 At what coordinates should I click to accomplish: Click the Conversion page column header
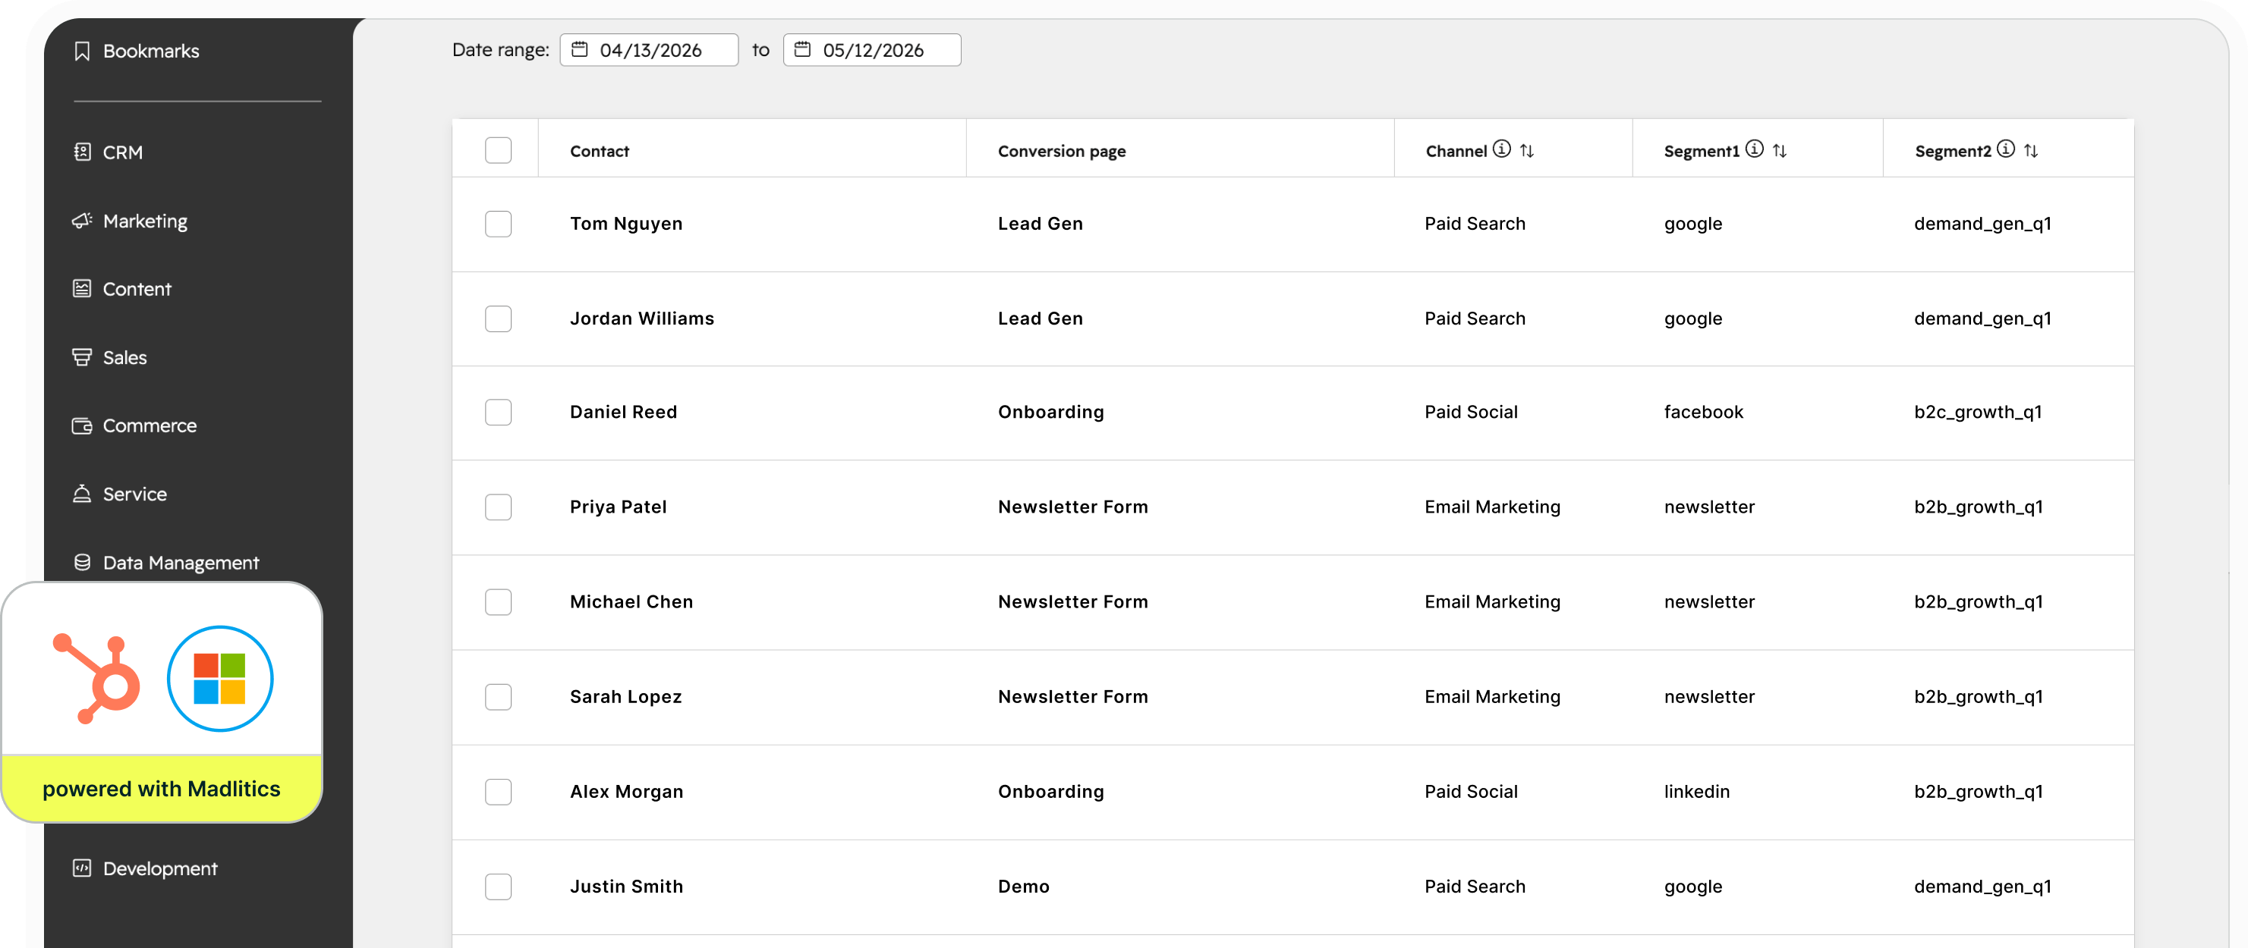(1061, 151)
